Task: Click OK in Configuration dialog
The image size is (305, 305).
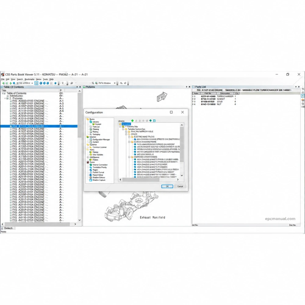Action: tap(167, 186)
